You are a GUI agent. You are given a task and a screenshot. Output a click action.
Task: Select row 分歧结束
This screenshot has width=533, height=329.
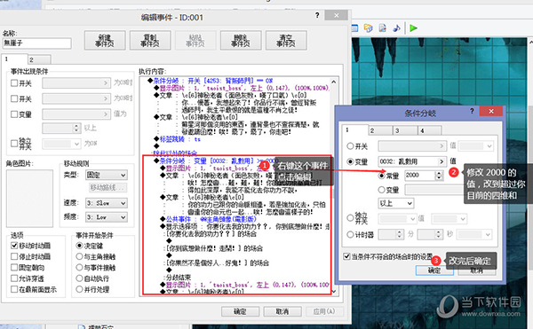coord(179,277)
